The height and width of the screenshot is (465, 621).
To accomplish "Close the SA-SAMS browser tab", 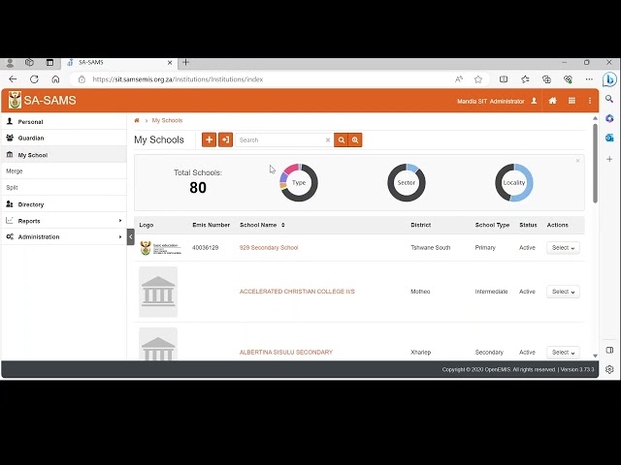I will (x=170, y=62).
